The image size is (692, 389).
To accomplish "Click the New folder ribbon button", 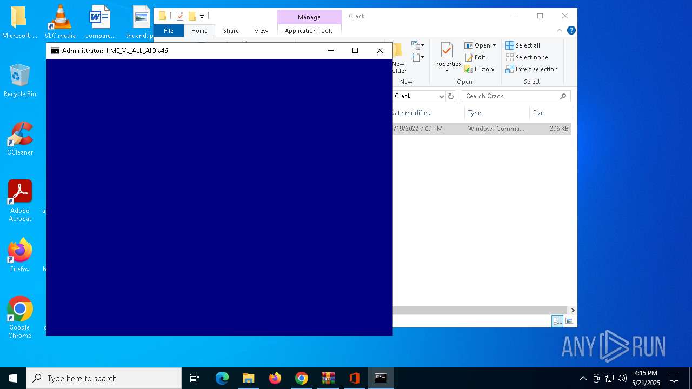I will [x=400, y=58].
